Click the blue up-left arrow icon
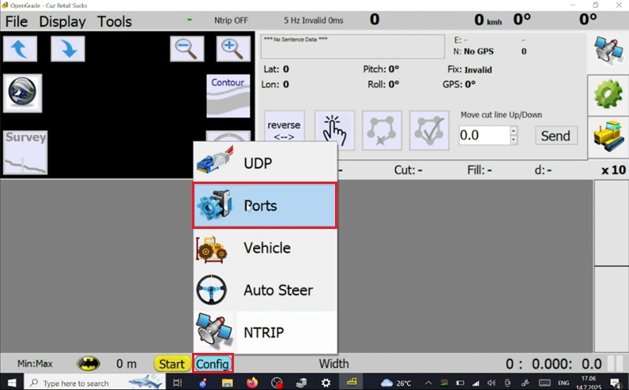This screenshot has height=390, width=629. tap(21, 49)
